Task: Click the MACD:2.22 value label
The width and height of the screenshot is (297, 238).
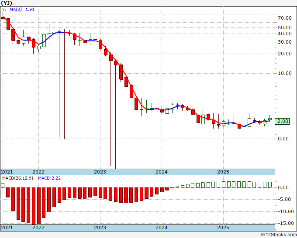Action: click(49, 178)
